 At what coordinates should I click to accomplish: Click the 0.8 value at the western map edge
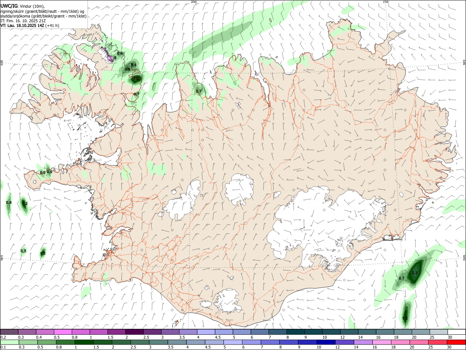[9, 202]
